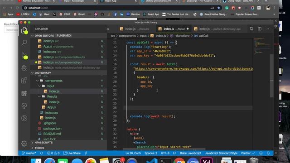Click the editor vertical scrollbar
The image size is (290, 163).
(x=271, y=76)
